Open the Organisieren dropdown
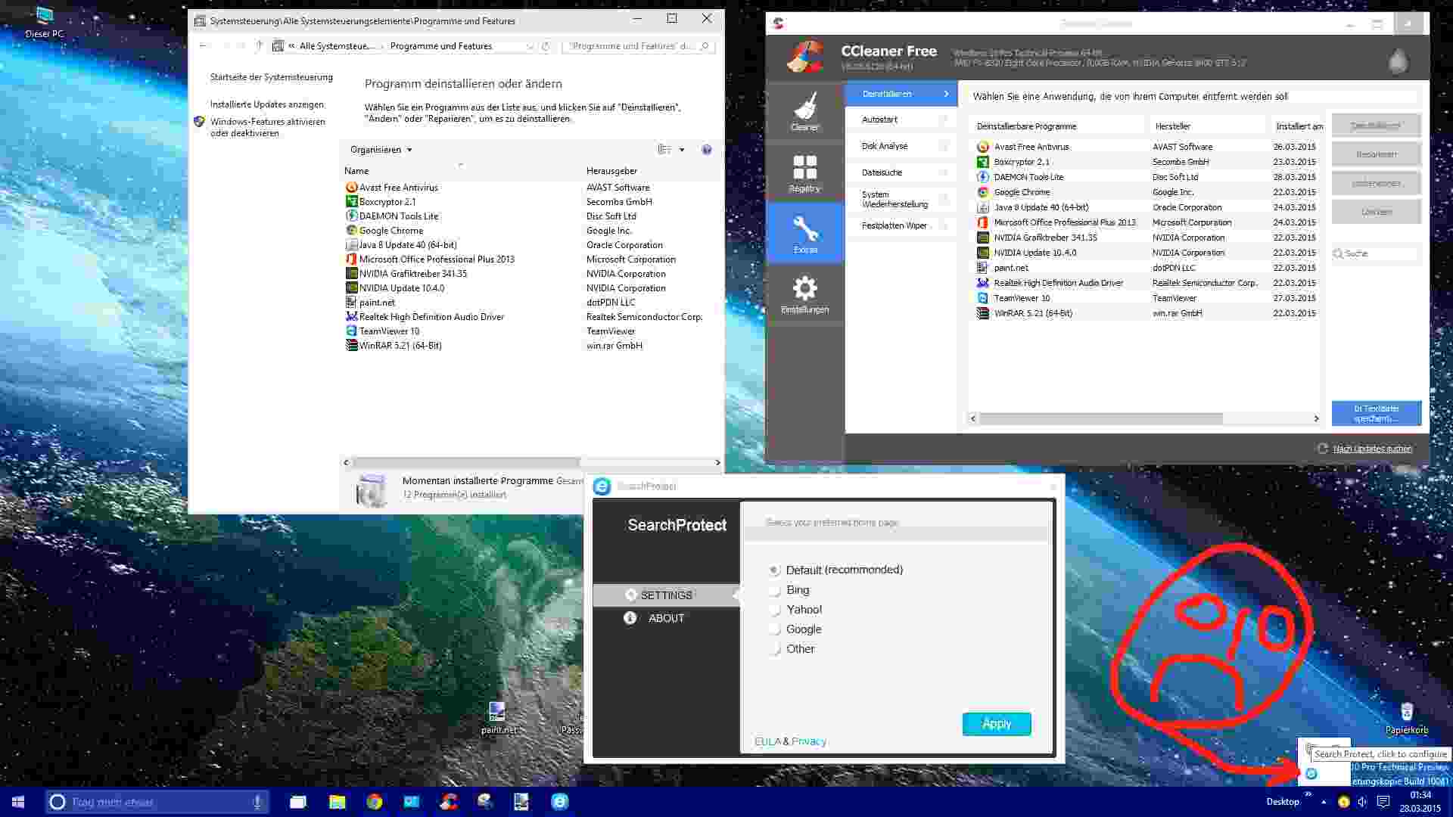The height and width of the screenshot is (817, 1453). 381,150
